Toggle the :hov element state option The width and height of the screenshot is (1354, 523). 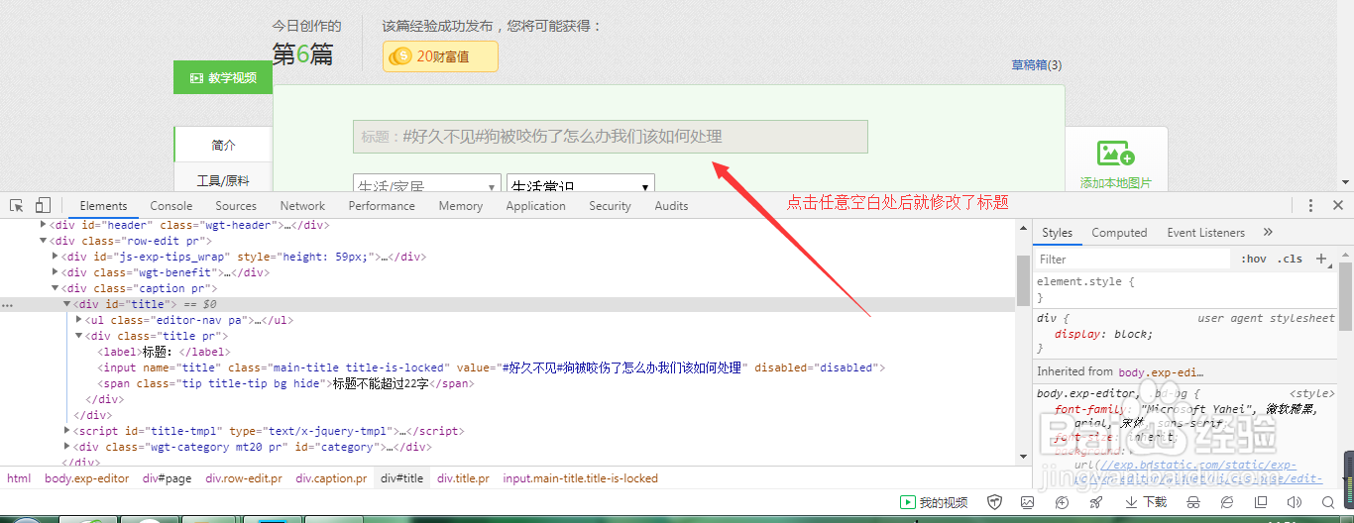click(x=1254, y=259)
